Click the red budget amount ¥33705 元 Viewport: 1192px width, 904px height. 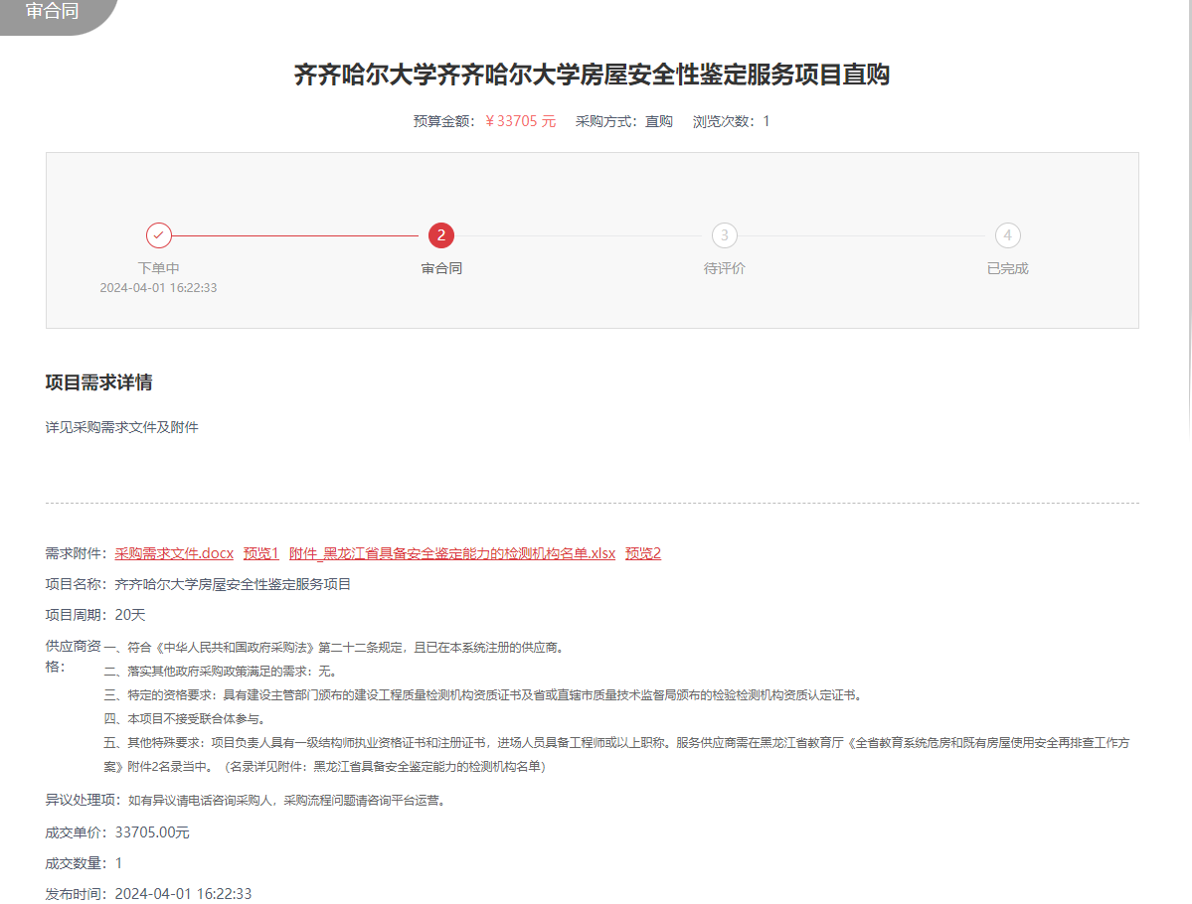(x=521, y=121)
